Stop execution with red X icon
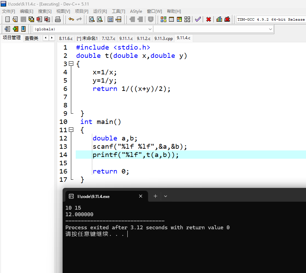This screenshot has width=306, height=273. pyautogui.click(x=209, y=19)
